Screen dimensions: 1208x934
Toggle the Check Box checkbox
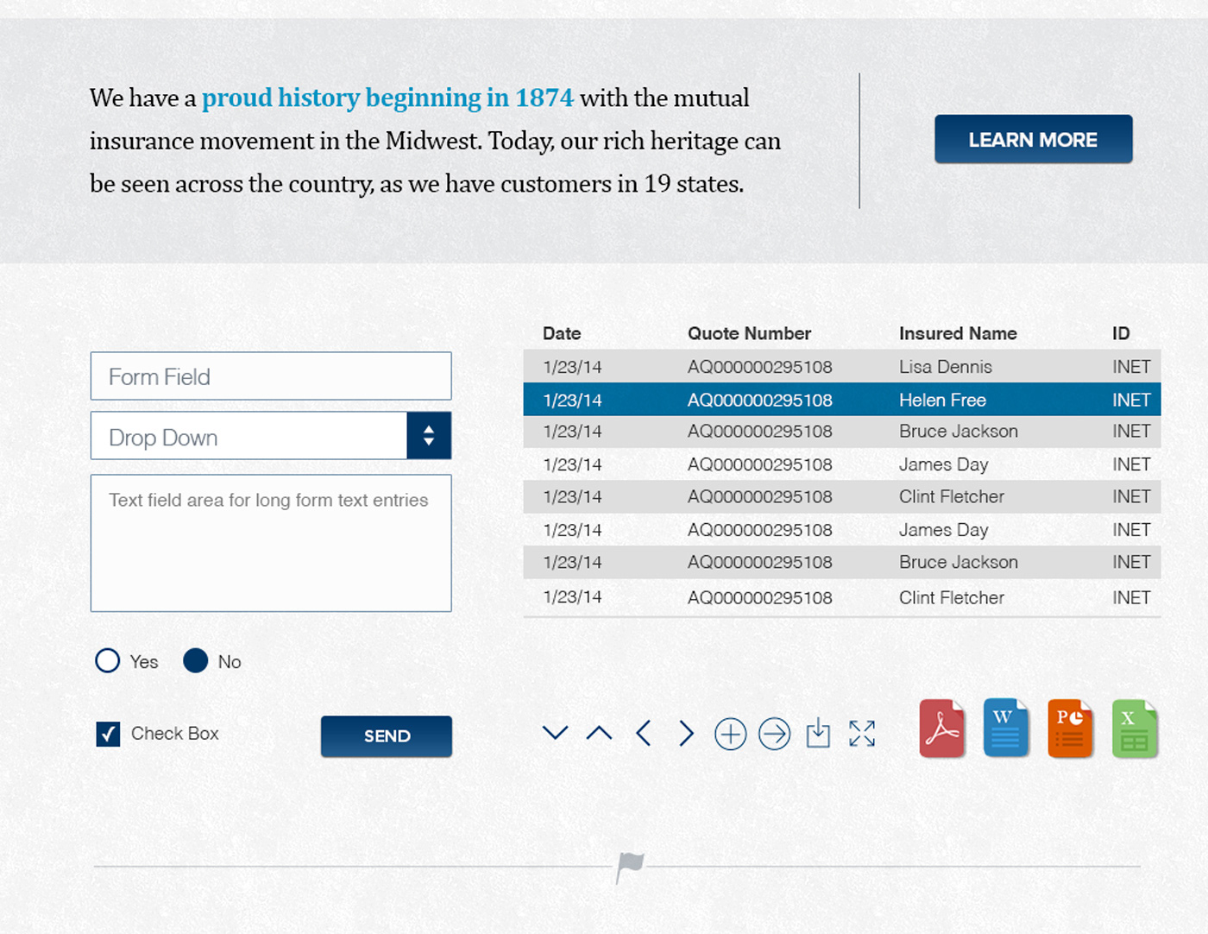click(x=108, y=735)
